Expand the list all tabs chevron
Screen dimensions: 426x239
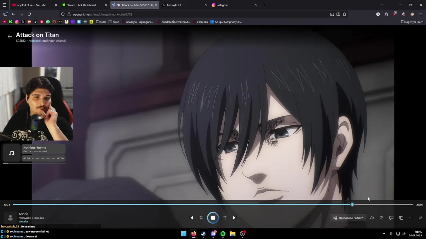point(382,5)
